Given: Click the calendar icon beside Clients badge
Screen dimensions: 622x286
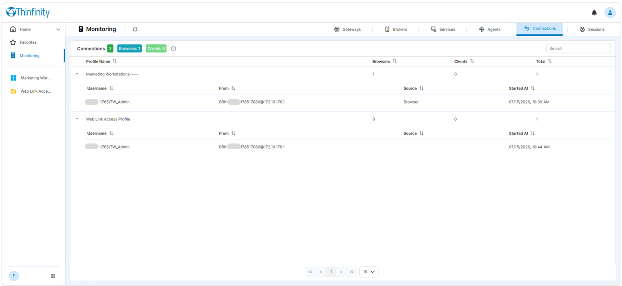Looking at the screenshot, I should click(173, 49).
